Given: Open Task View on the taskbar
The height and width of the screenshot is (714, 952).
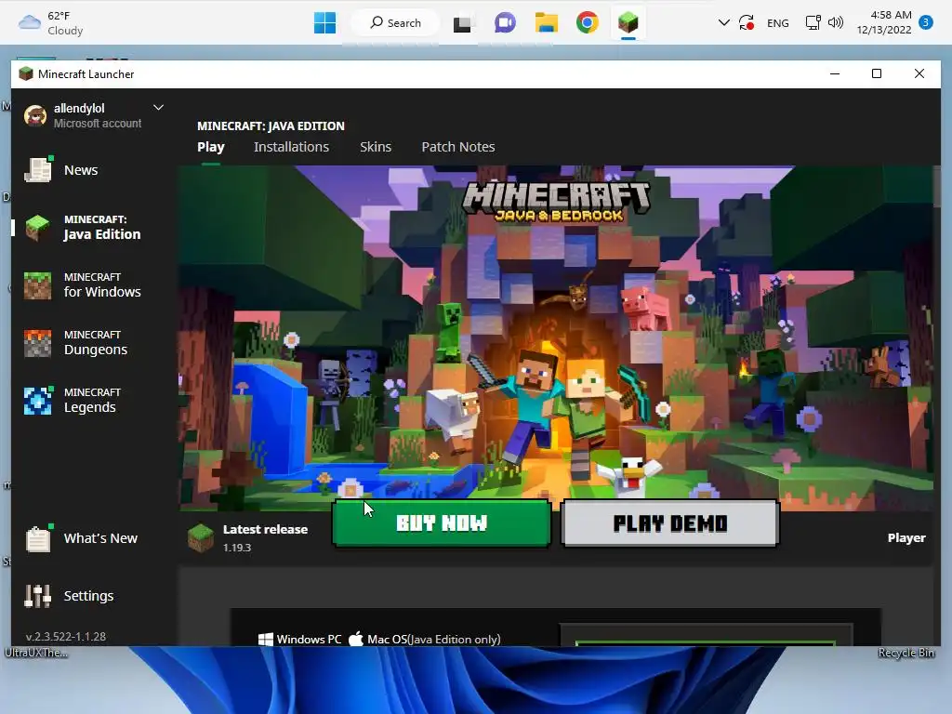Looking at the screenshot, I should click(x=462, y=23).
